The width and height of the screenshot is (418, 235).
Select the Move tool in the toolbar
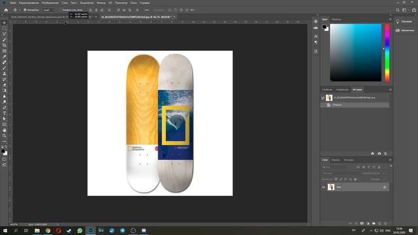pyautogui.click(x=5, y=23)
